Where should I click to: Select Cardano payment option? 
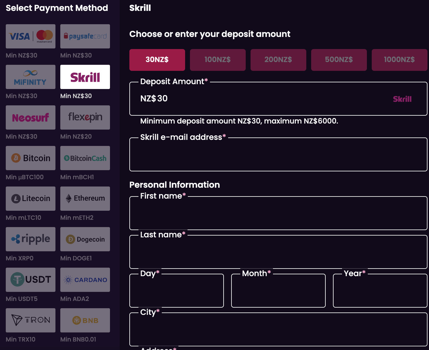pos(85,280)
